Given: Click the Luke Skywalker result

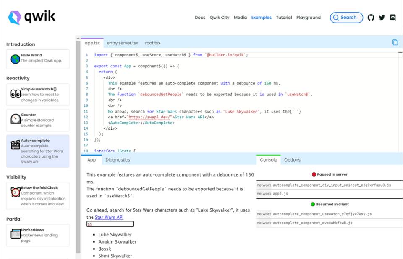Looking at the screenshot, I should coord(115,234).
